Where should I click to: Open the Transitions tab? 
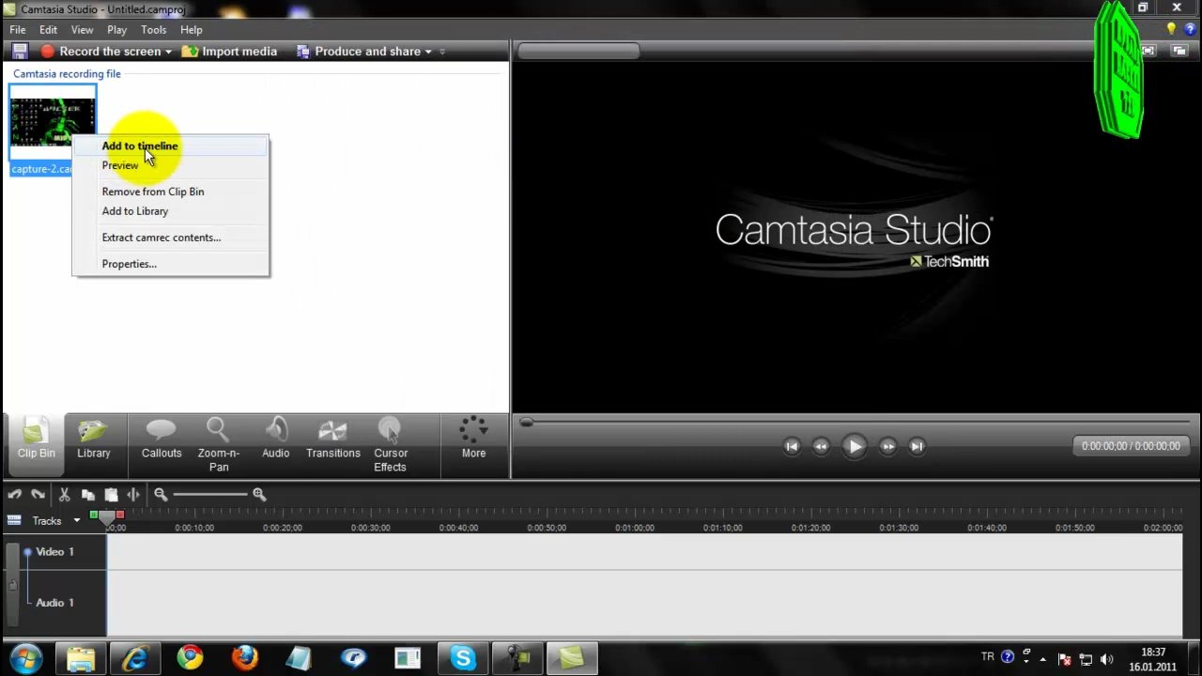pyautogui.click(x=332, y=441)
